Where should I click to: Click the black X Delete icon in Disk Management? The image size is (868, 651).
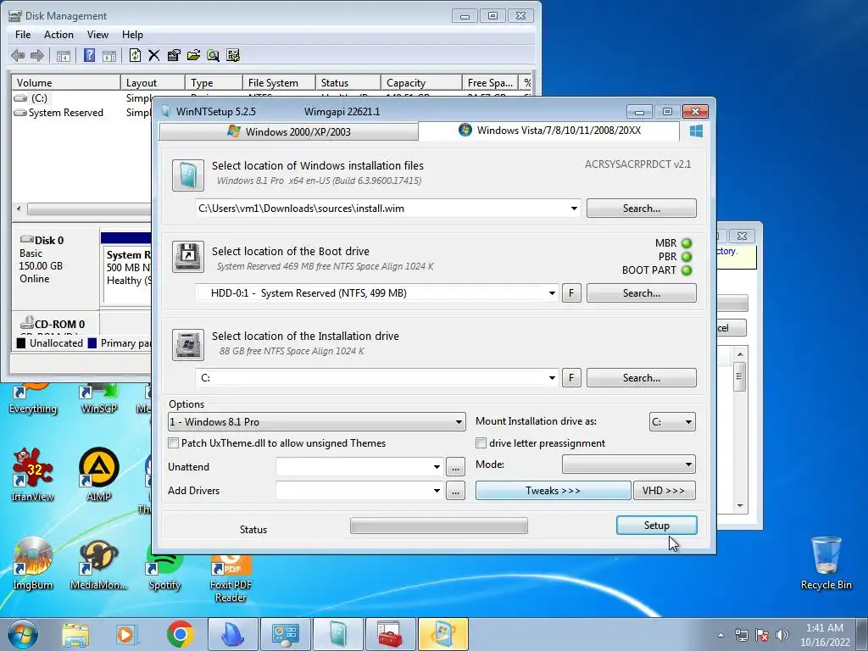[x=154, y=55]
